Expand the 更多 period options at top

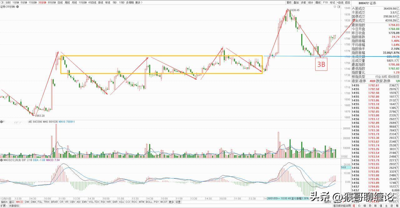pos(139,2)
